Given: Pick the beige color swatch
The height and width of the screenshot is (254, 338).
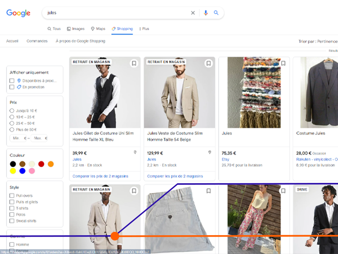Looking at the screenshot, I should [x=32, y=164].
